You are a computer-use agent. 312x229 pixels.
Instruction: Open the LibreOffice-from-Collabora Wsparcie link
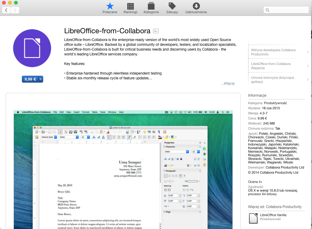(x=278, y=66)
